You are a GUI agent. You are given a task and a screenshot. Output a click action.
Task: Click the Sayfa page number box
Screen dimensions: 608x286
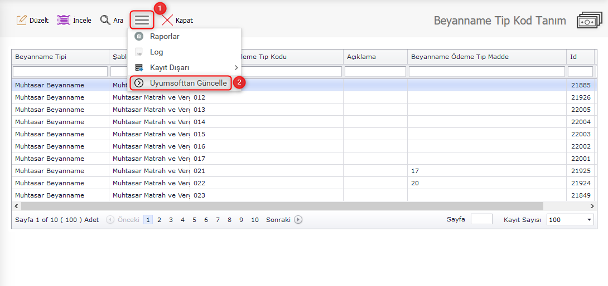click(x=481, y=219)
